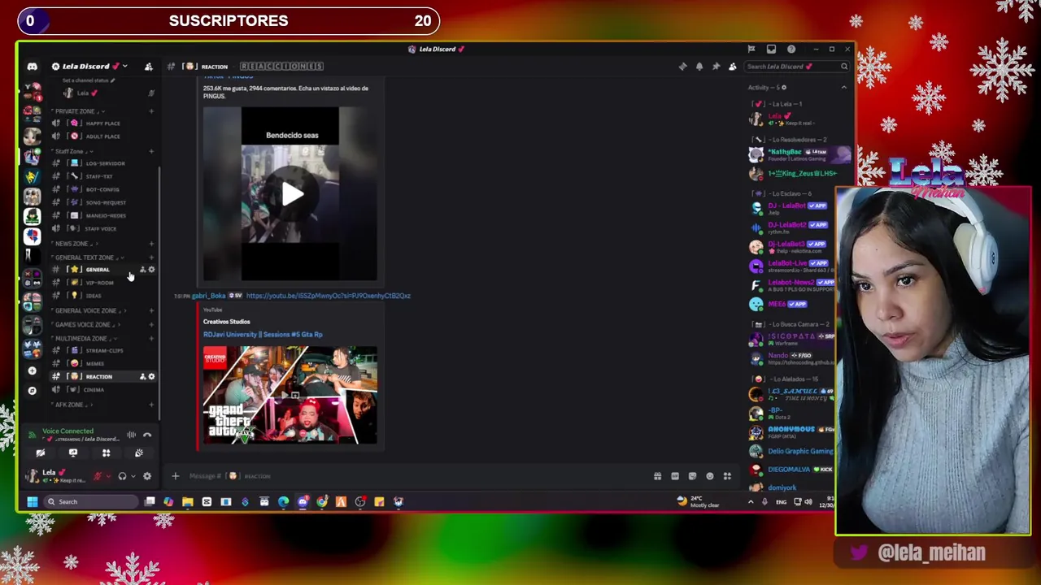The width and height of the screenshot is (1041, 585).
Task: Turn on camera in voice panel
Action: click(x=40, y=453)
